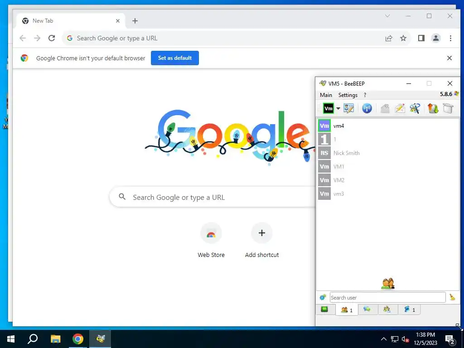Click the small icon beside version 5.8.6

[457, 94]
